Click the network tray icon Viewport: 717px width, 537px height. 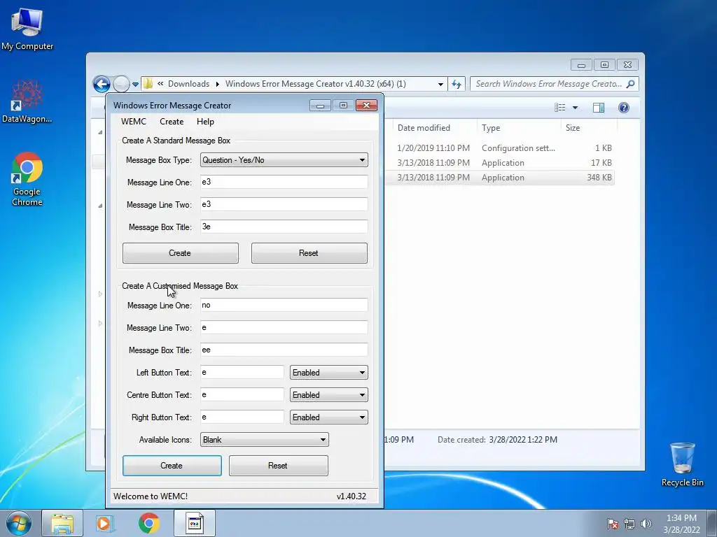[x=629, y=524]
